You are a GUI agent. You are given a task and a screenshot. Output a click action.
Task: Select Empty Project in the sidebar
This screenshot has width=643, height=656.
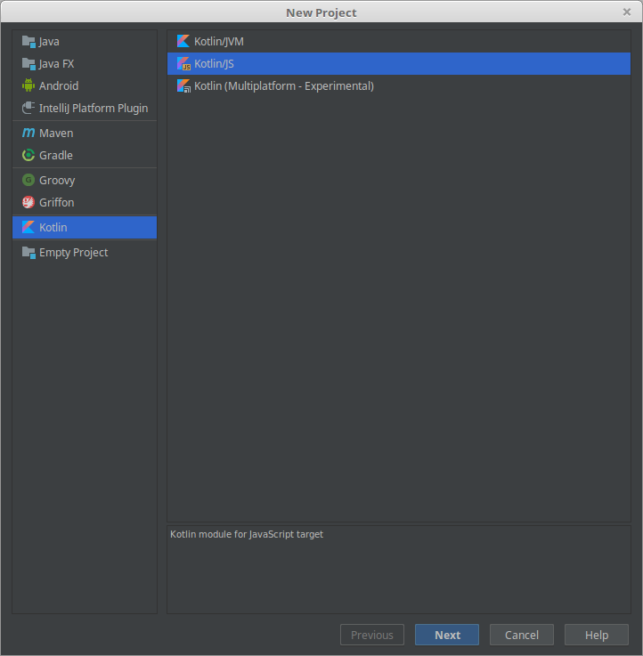[85, 252]
